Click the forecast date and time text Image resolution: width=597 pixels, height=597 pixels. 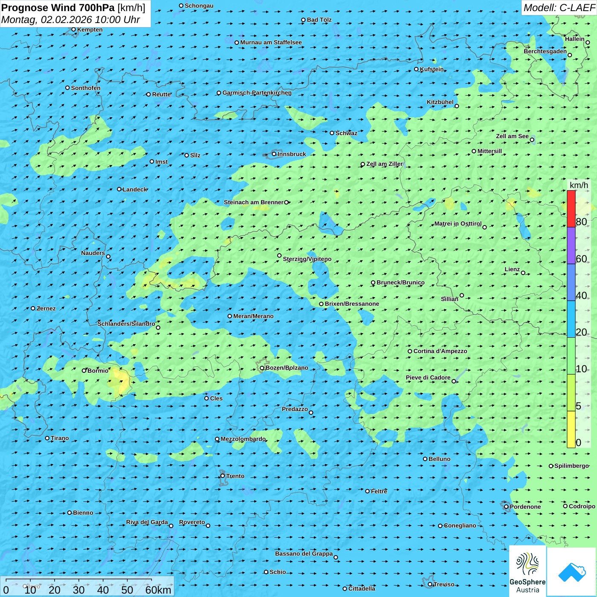click(70, 20)
